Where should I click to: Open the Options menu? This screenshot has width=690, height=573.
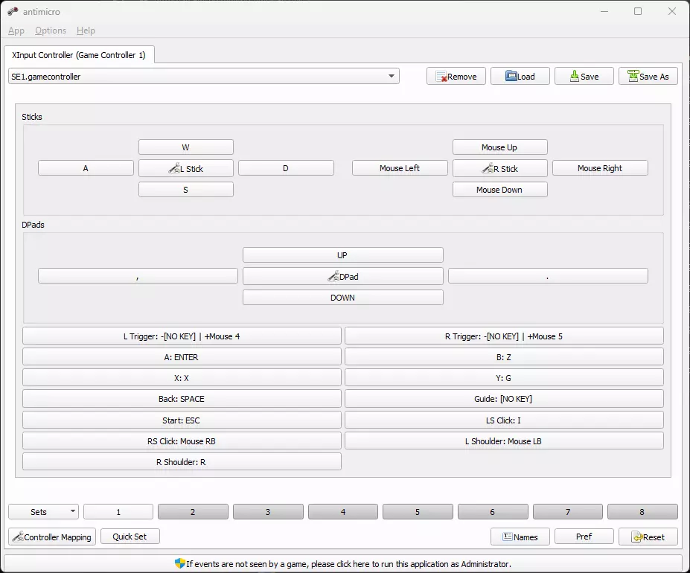tap(51, 31)
